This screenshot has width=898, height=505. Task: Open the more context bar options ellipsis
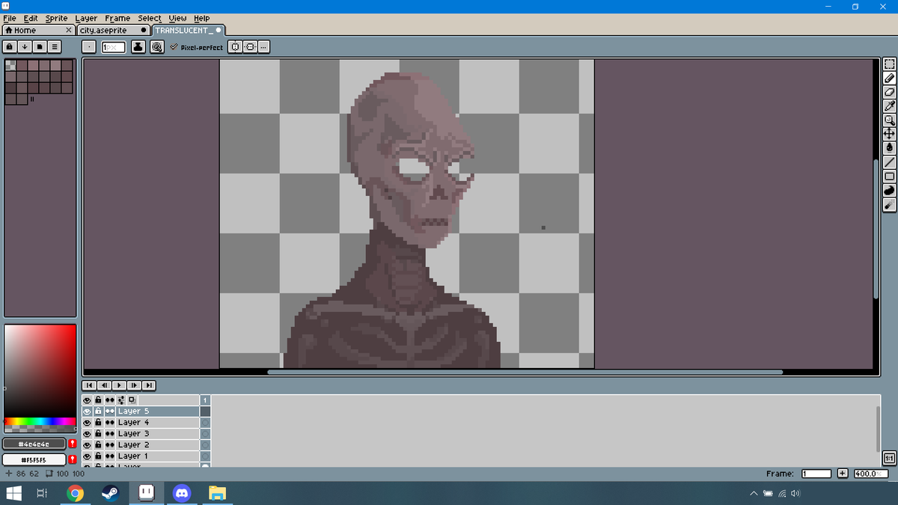[264, 47]
